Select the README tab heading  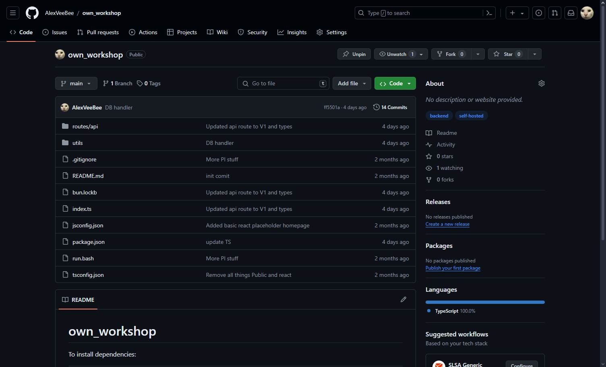(x=78, y=300)
